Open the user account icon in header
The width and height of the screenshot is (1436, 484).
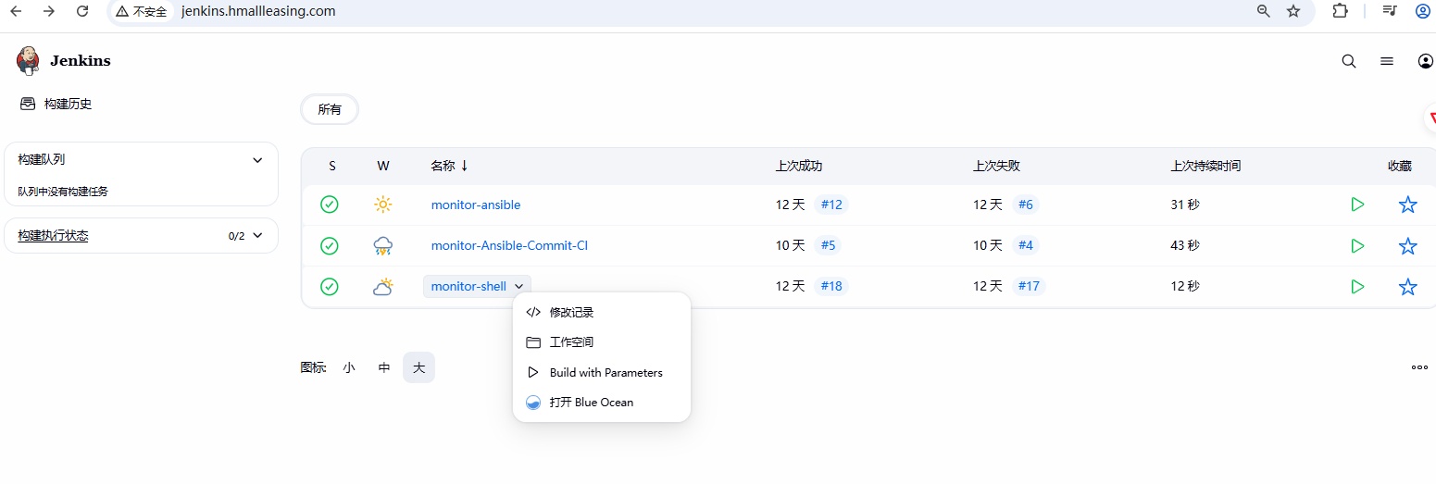[1425, 61]
